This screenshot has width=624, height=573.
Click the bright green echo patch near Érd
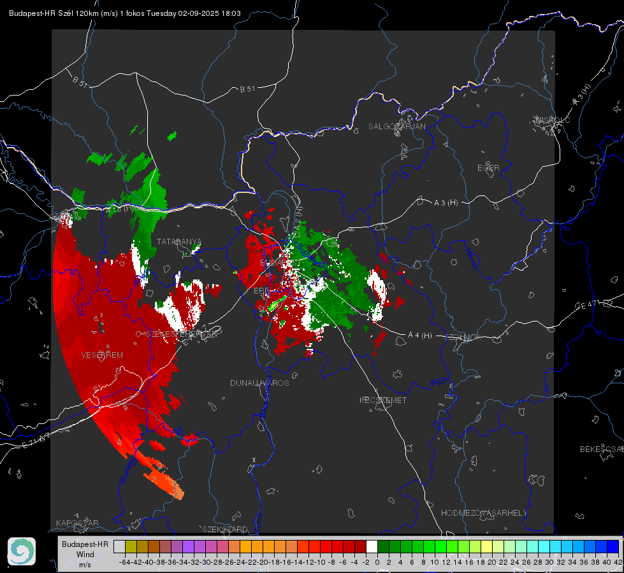277,304
